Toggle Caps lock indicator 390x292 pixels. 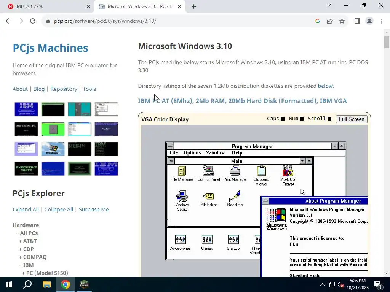pos(283,119)
